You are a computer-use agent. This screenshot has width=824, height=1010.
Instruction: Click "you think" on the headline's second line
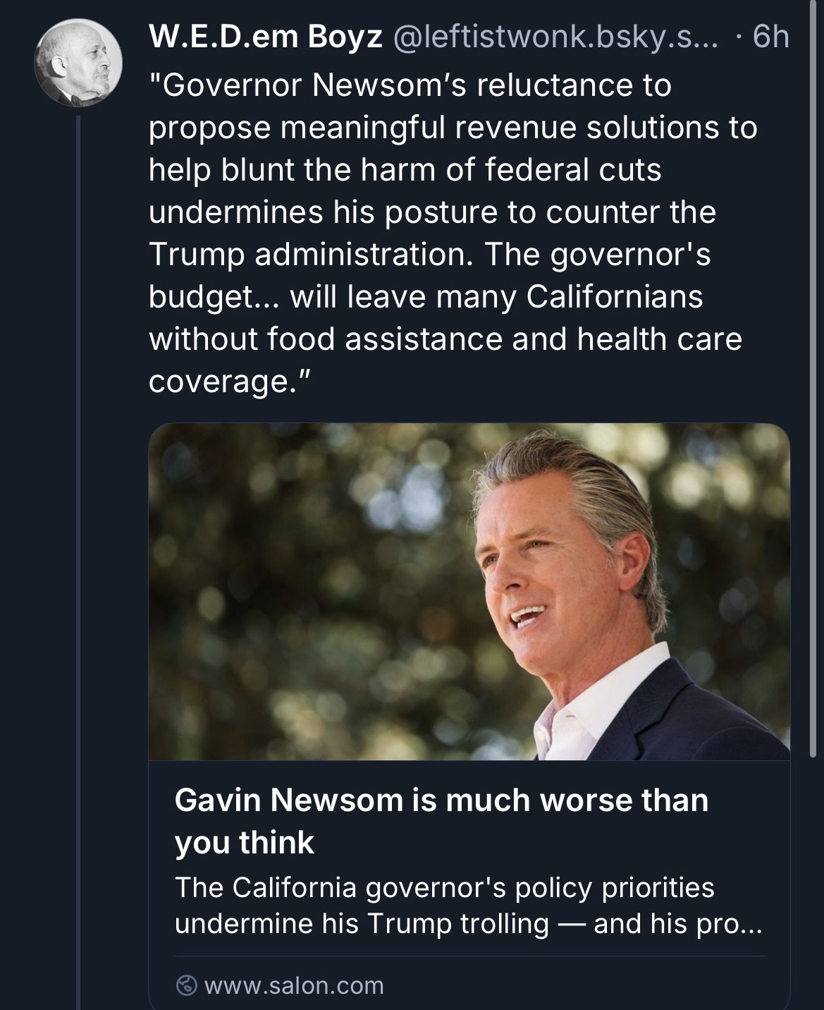[x=244, y=843]
